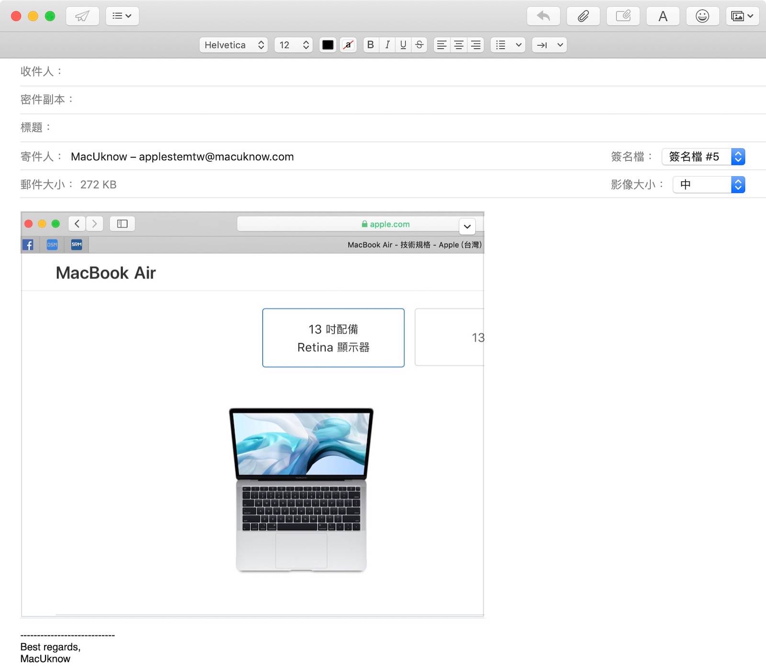Center align text
The width and height of the screenshot is (766, 669).
click(x=459, y=45)
